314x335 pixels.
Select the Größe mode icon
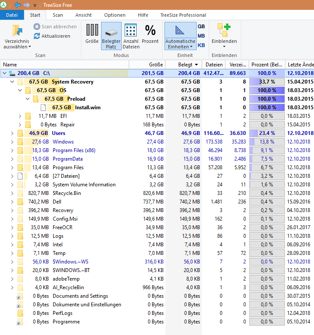(x=92, y=30)
